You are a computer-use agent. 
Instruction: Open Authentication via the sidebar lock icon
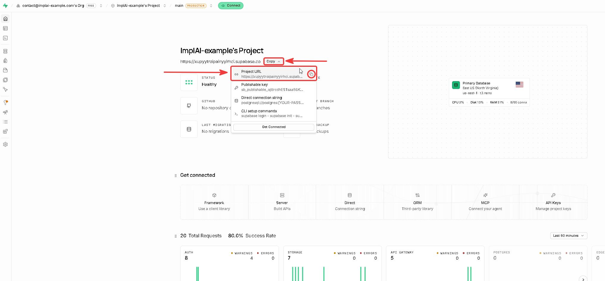5,61
